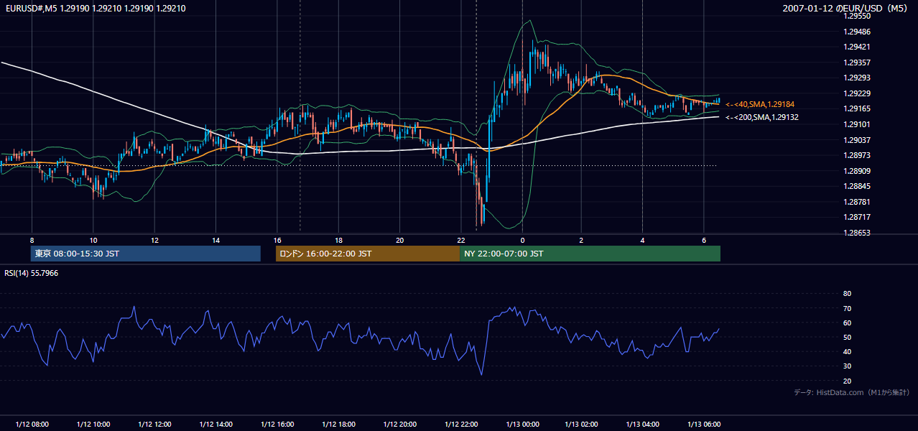Viewport: 918px width, 431px height.
Task: Click price axis value 1.29037
Action: point(857,140)
